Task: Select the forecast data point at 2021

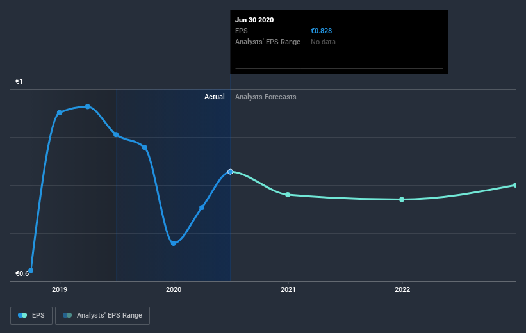Action: click(288, 195)
